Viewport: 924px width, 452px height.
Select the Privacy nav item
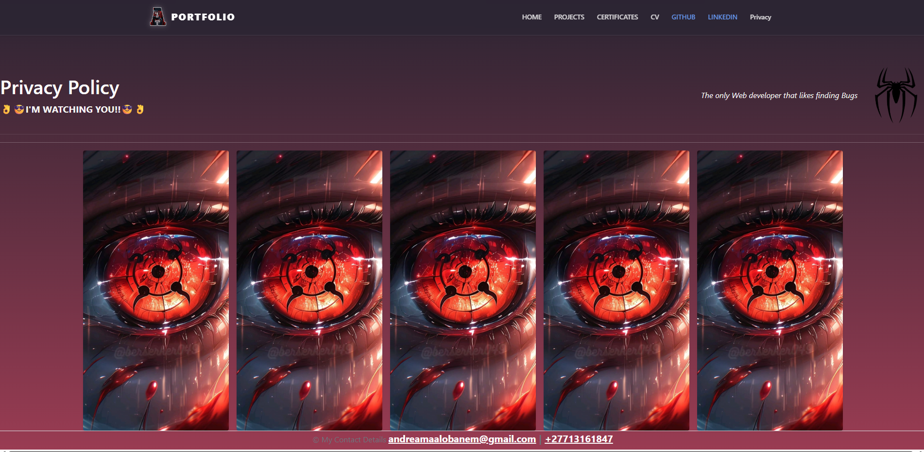pos(760,17)
